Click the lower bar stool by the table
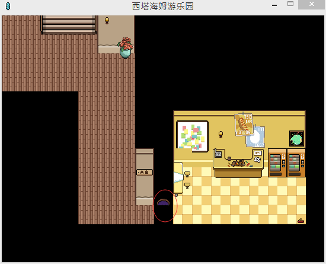 pos(187,185)
